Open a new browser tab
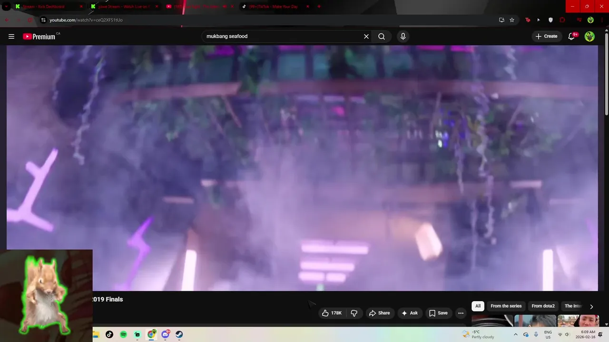The width and height of the screenshot is (609, 342). [319, 7]
